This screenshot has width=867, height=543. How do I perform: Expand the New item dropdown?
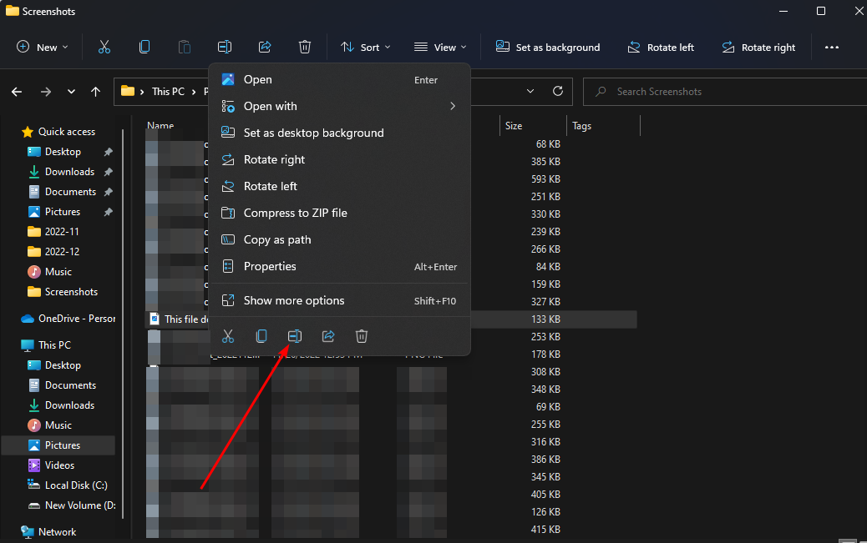pyautogui.click(x=43, y=48)
